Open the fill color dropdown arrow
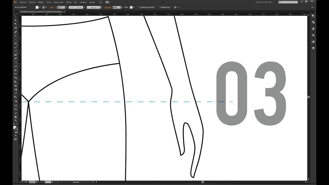 tap(40, 7)
